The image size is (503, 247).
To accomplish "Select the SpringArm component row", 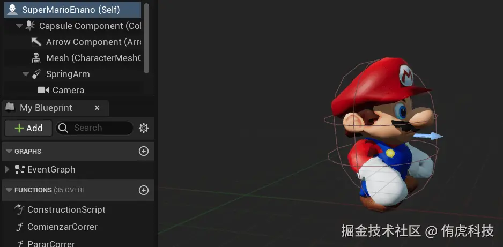I will pyautogui.click(x=72, y=74).
